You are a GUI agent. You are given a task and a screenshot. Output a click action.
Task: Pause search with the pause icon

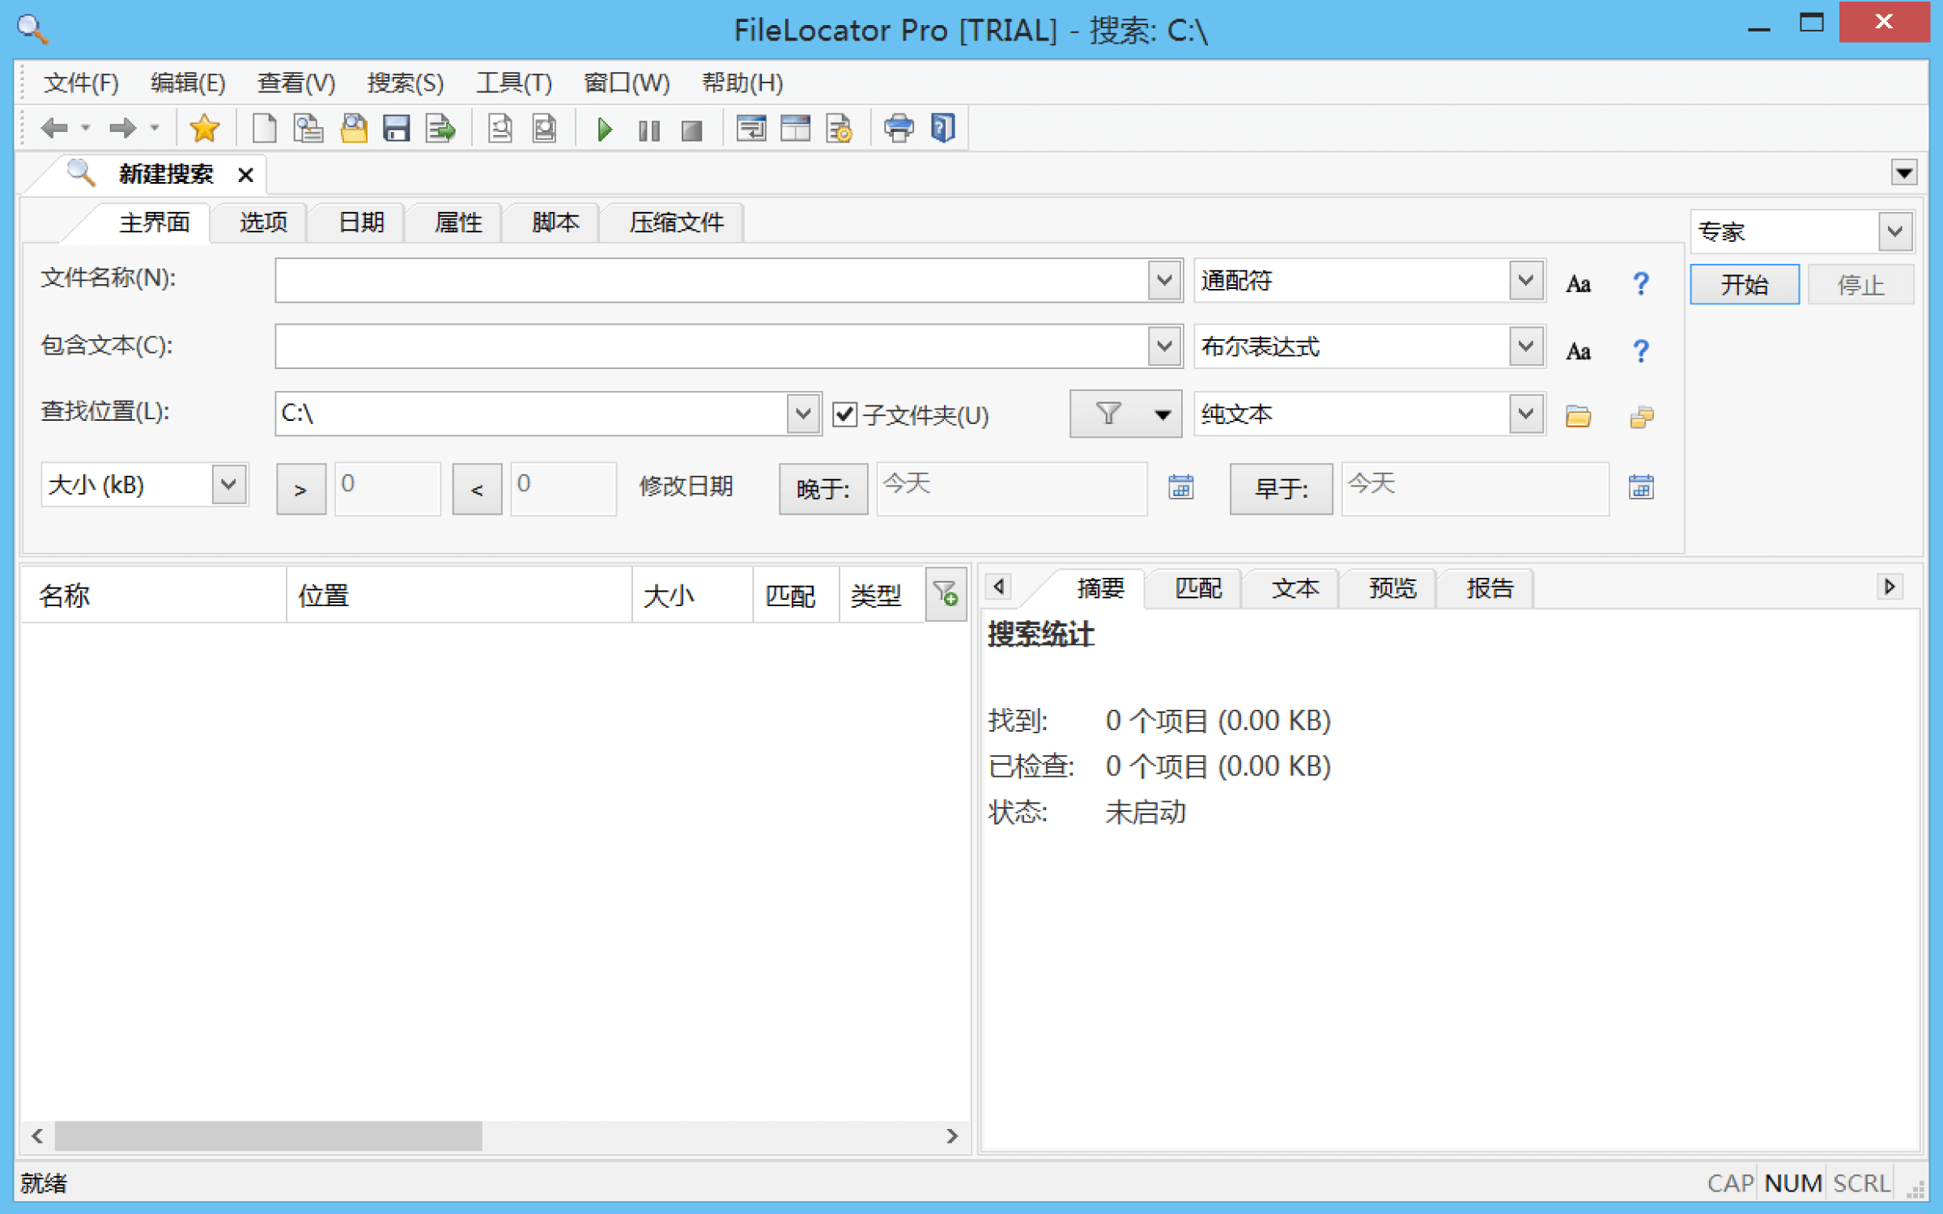[648, 129]
